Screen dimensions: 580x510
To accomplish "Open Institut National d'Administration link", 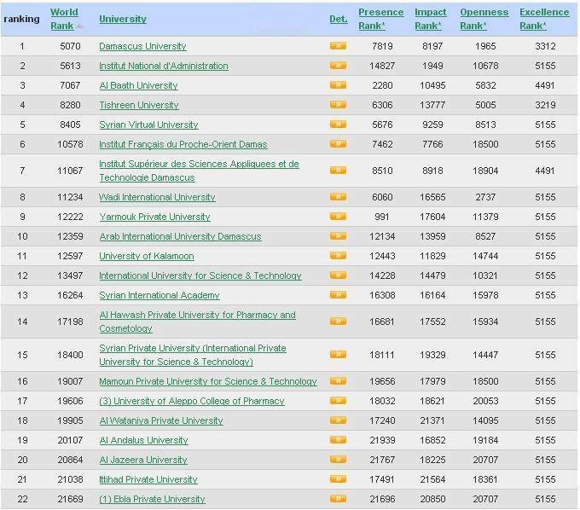I will coord(164,66).
